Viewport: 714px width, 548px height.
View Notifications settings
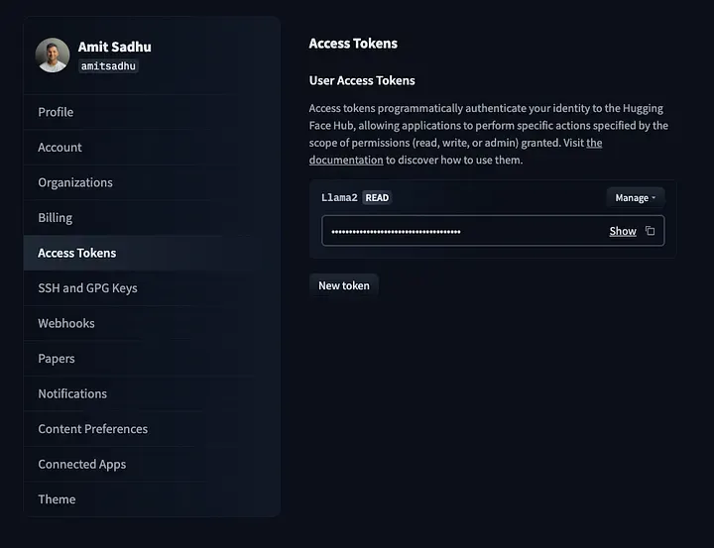tap(72, 393)
